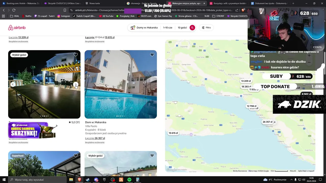Viewport: 326px width, 183px height.
Task: Open the Instagram bookmark
Action: (x=64, y=16)
